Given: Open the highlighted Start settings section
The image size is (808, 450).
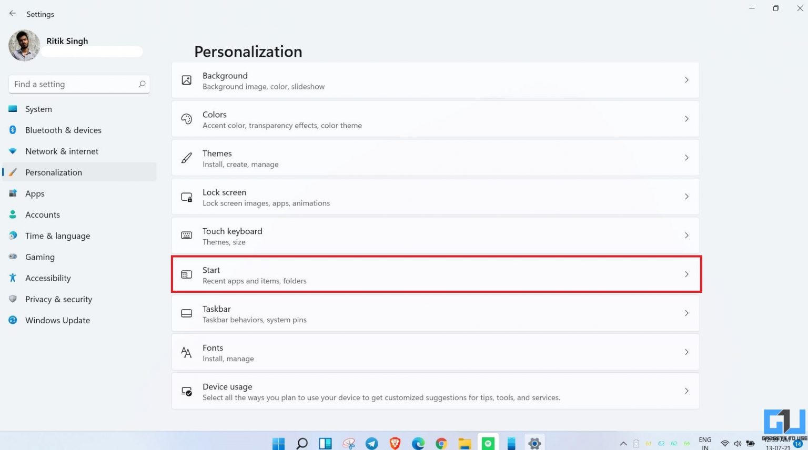Looking at the screenshot, I should [x=436, y=274].
